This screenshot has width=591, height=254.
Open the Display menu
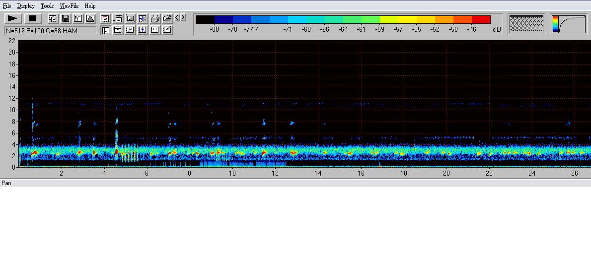point(26,6)
